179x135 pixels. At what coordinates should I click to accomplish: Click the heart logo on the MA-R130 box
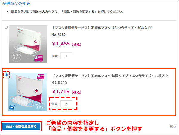pos(35,42)
